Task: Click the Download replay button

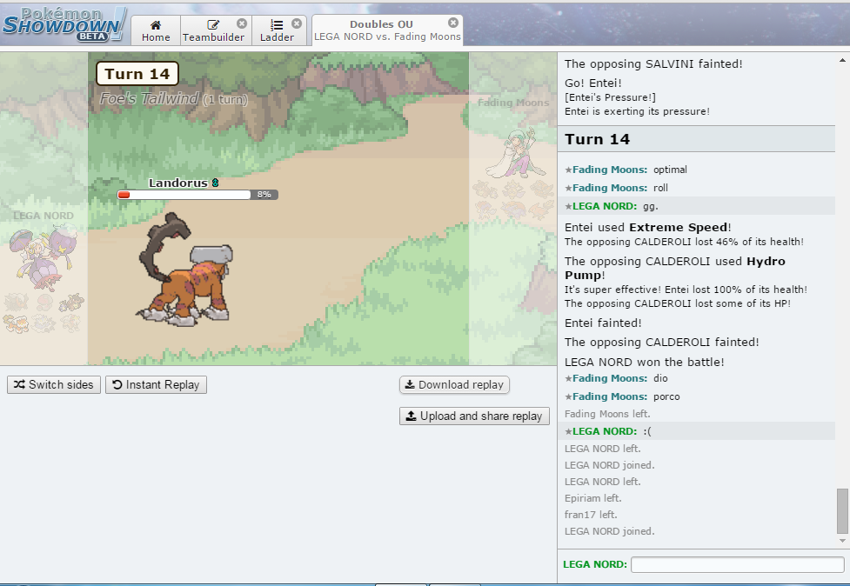Action: pyautogui.click(x=454, y=384)
